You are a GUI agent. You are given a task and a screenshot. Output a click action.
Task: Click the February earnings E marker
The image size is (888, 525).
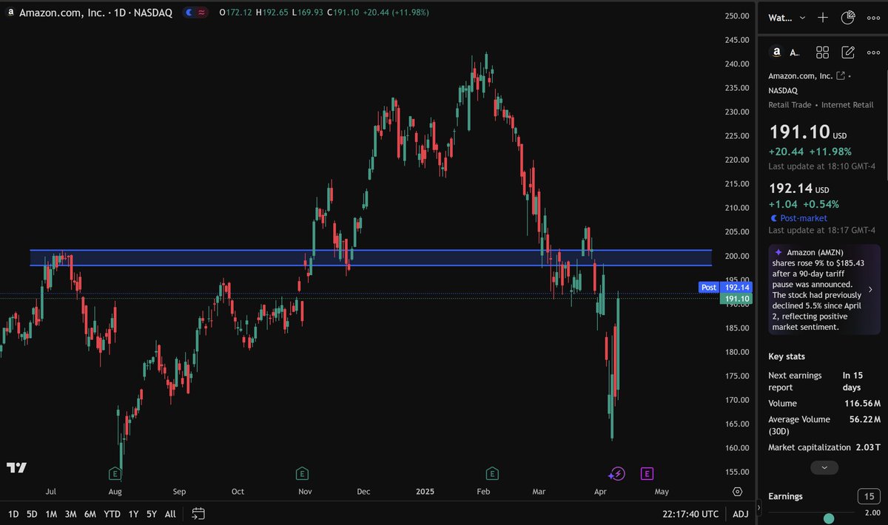(491, 473)
